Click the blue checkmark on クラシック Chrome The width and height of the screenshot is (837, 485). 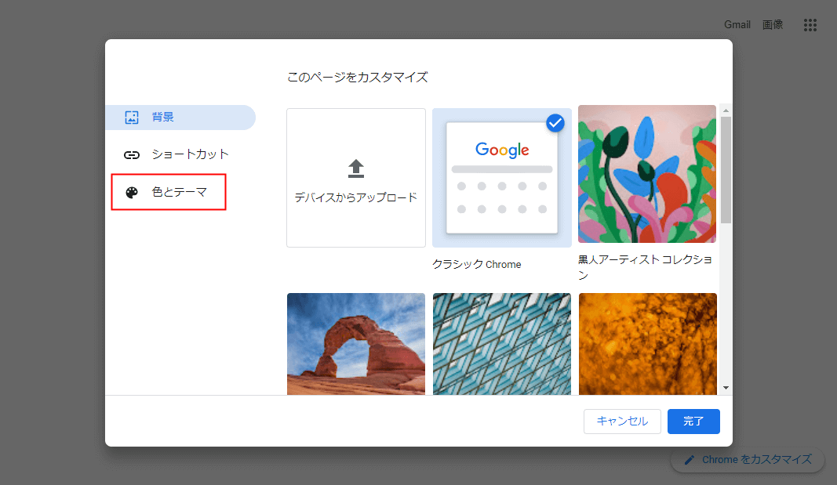pos(555,123)
